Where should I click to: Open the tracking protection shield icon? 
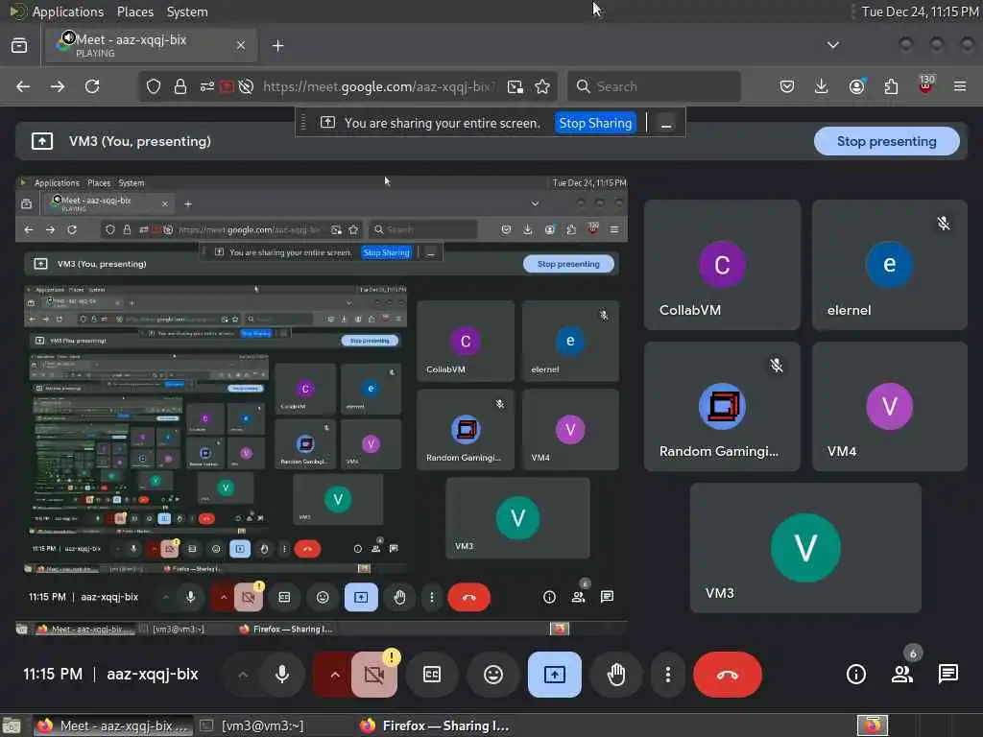[154, 86]
